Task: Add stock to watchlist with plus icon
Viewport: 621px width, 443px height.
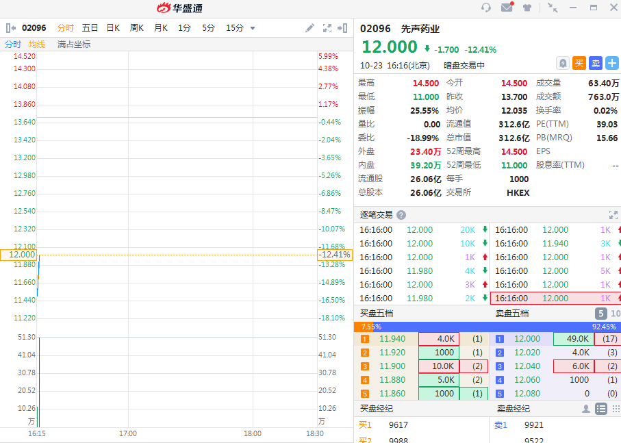Action: click(611, 64)
